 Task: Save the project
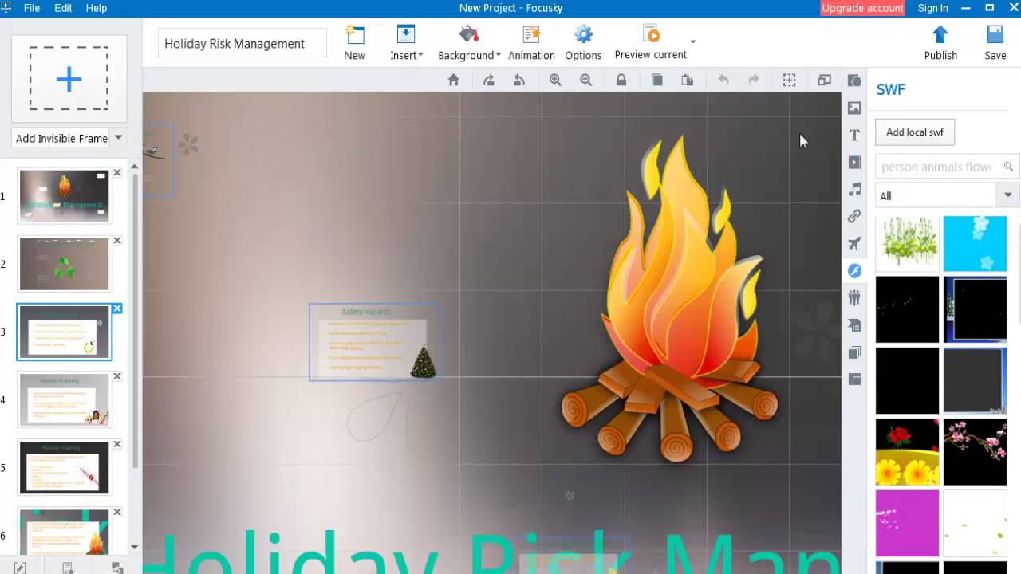[x=995, y=43]
